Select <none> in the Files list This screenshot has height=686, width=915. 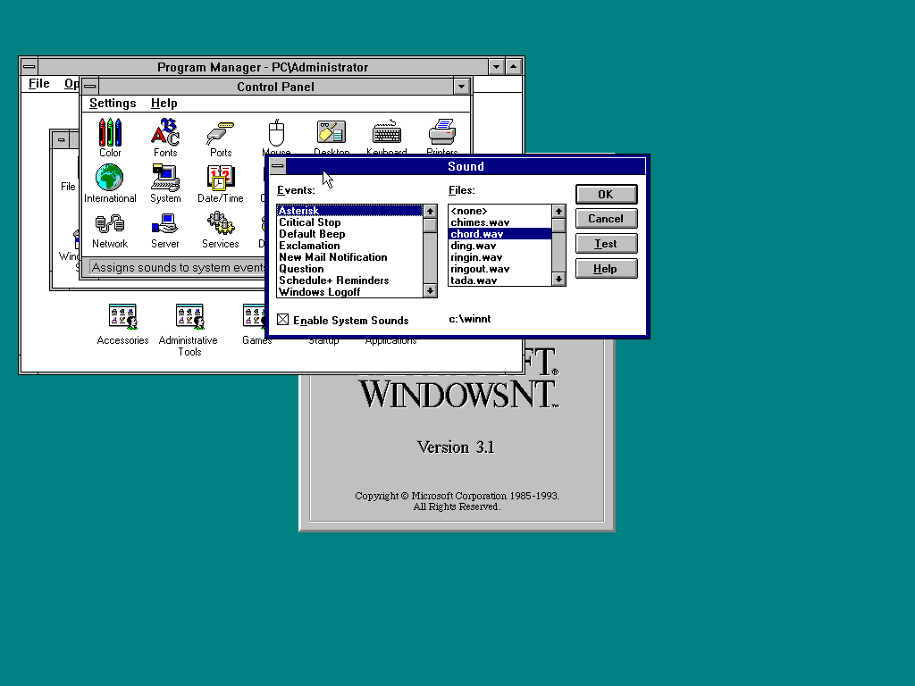click(x=500, y=211)
